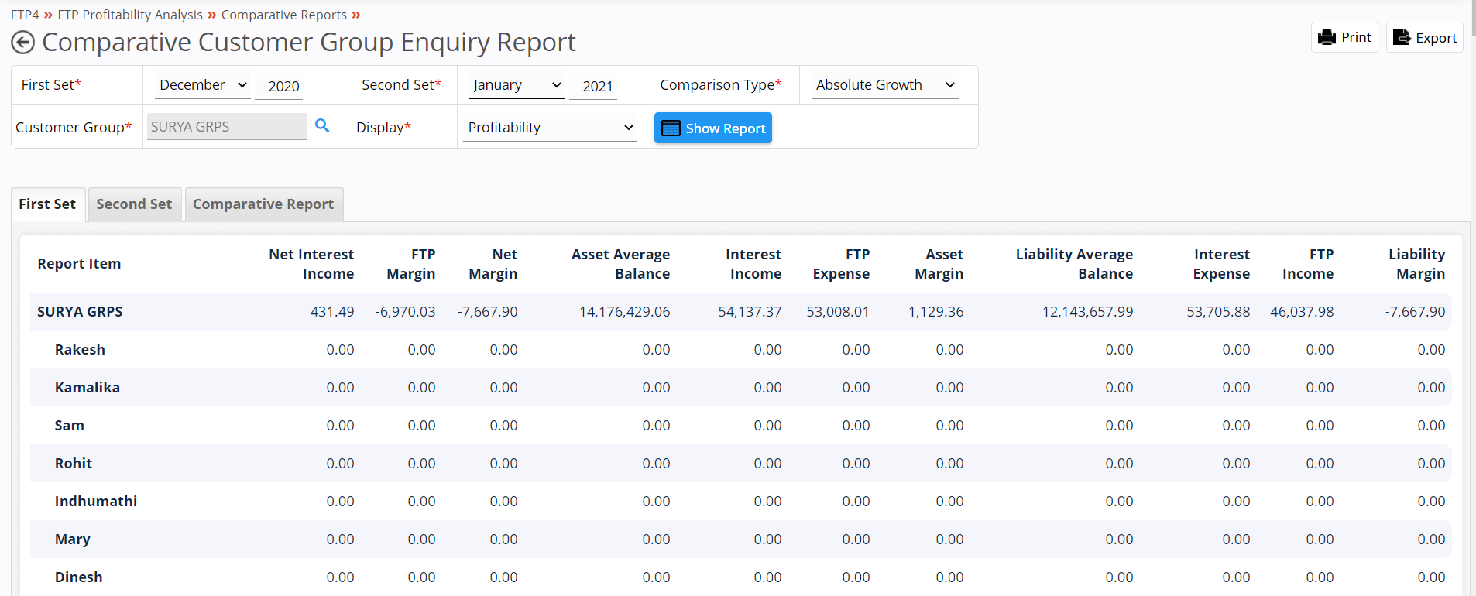Click the value 14,176,429.06 asset average balance
Screen dimensions: 1476x596
[x=625, y=312]
